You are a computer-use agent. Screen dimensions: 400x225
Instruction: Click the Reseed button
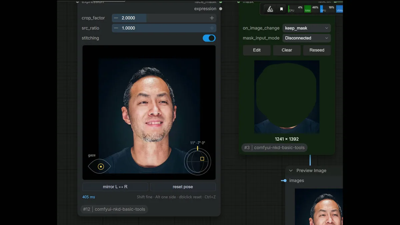[x=317, y=50]
